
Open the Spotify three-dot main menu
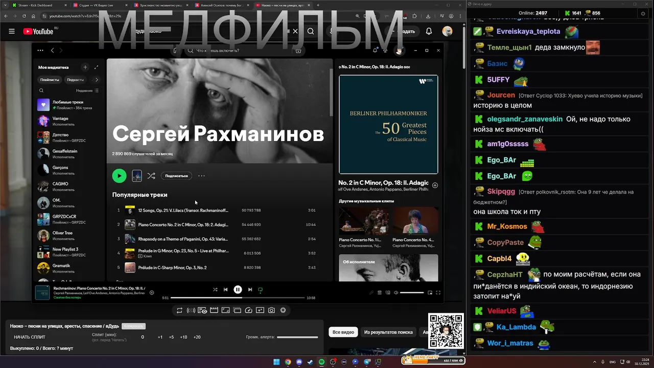click(40, 50)
